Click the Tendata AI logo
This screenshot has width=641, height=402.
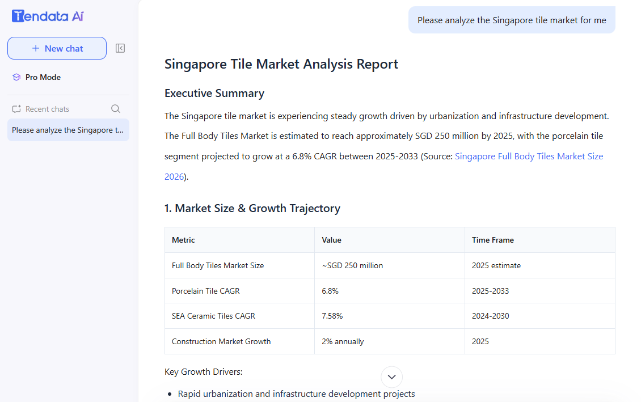click(48, 16)
